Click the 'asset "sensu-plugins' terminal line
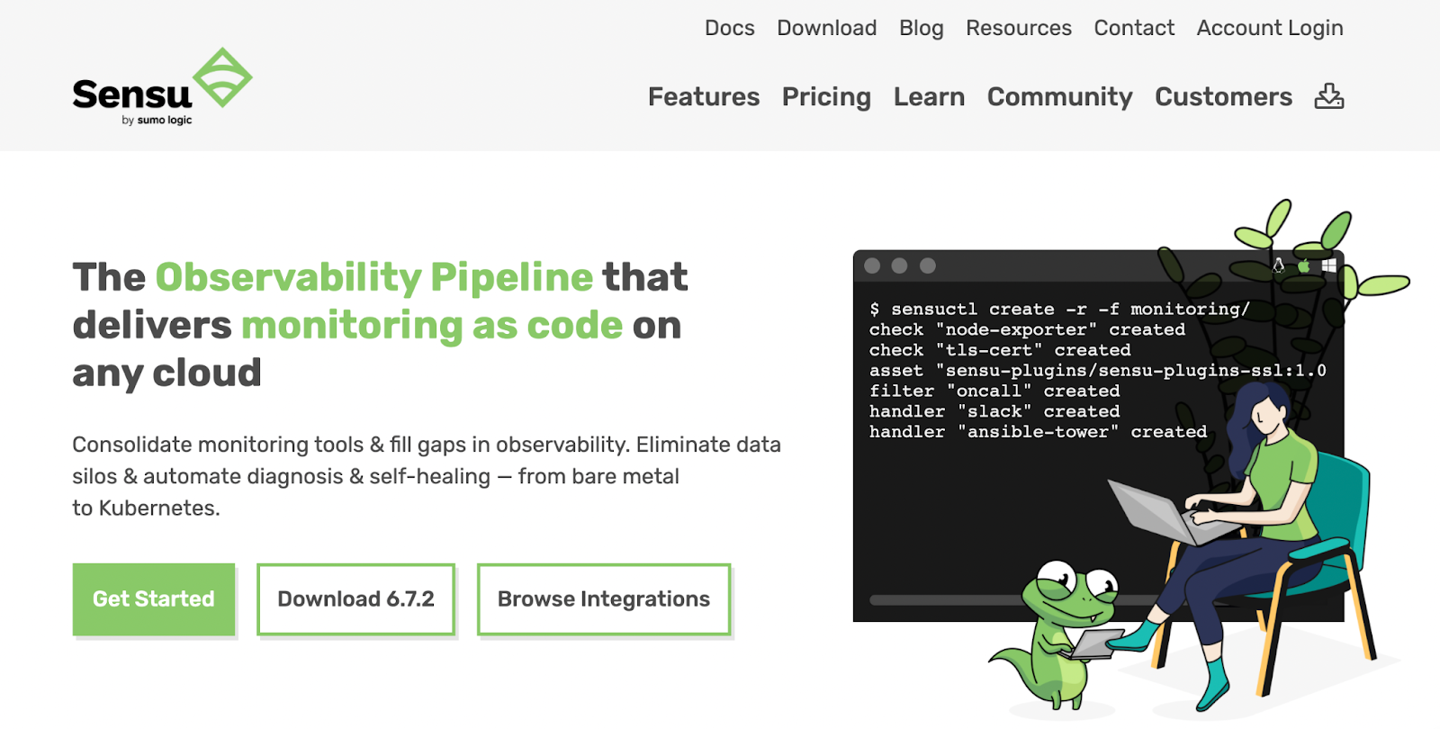1440x729 pixels. pyautogui.click(x=1097, y=370)
